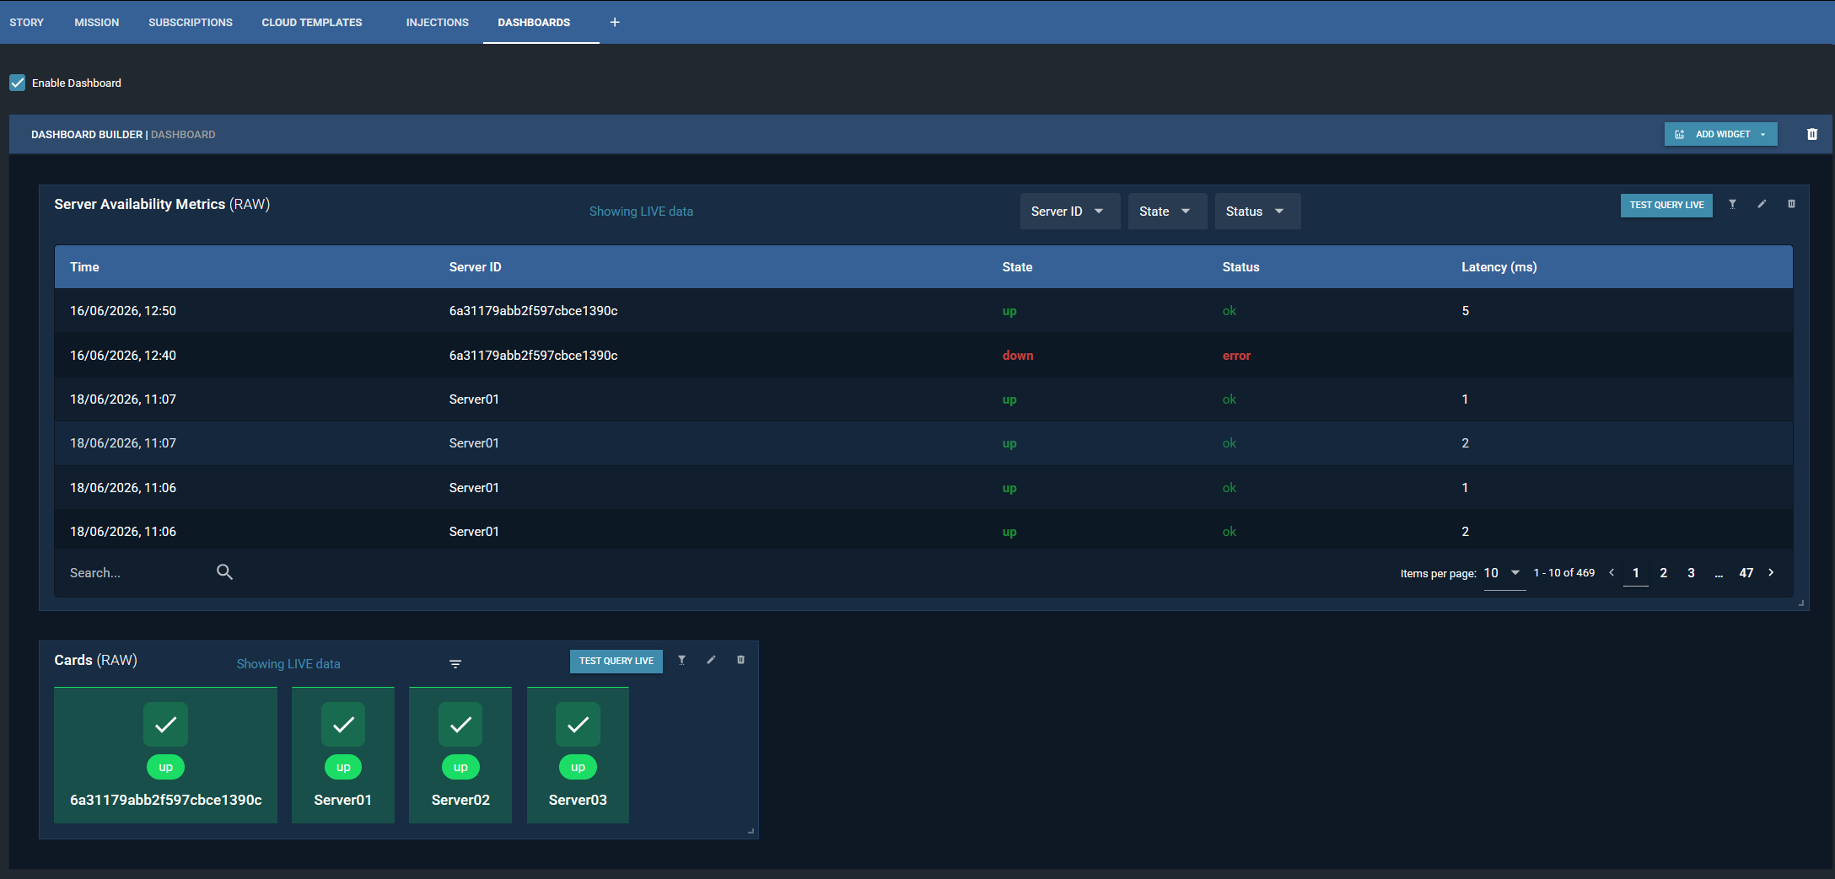1835x879 pixels.
Task: Click Showing LIVE data on Cards widget
Action: tap(288, 664)
